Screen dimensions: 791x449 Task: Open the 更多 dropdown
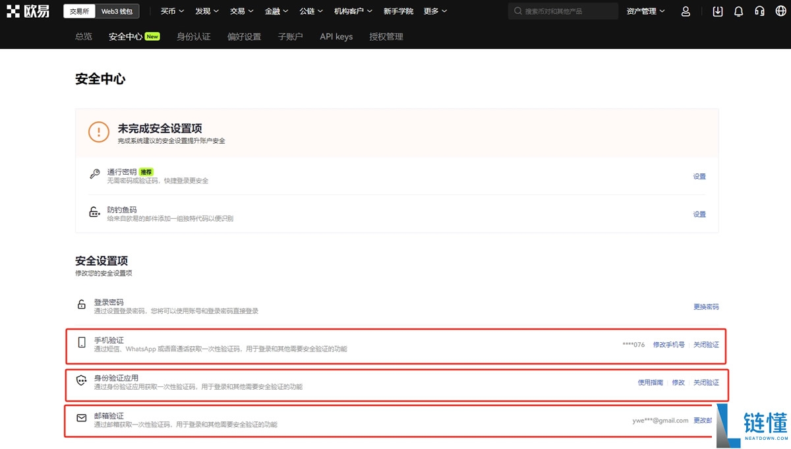pyautogui.click(x=434, y=11)
